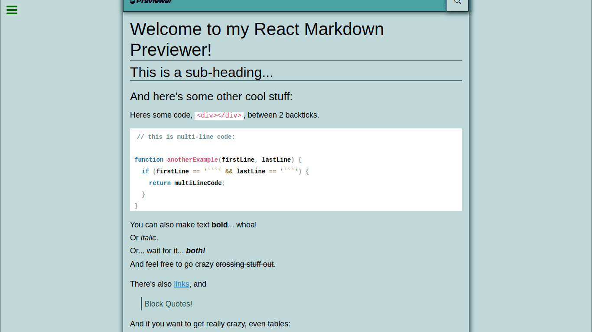Click the inline <div></div> code snippet
Screen dimensions: 592x332
(219, 115)
